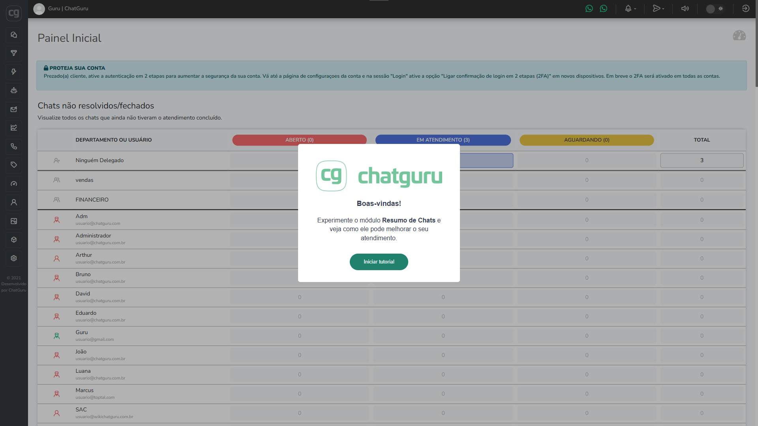Screen dimensions: 758x426
Task: Click the FINANCEIRO department row
Action: 392,200
